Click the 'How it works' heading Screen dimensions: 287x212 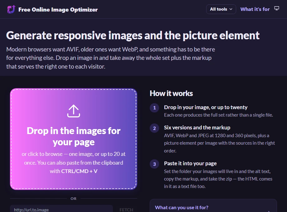(x=171, y=93)
